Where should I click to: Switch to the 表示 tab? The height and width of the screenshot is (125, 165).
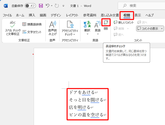point(138,15)
